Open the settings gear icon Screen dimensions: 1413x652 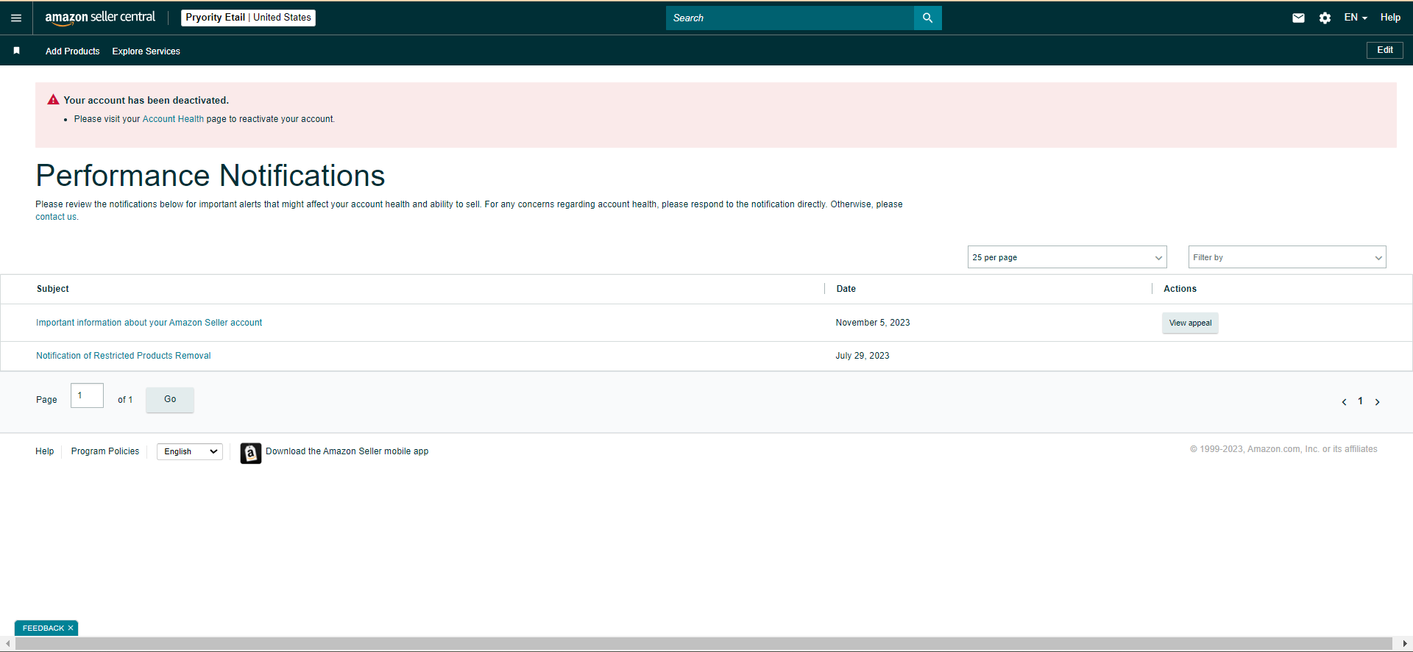(1325, 18)
